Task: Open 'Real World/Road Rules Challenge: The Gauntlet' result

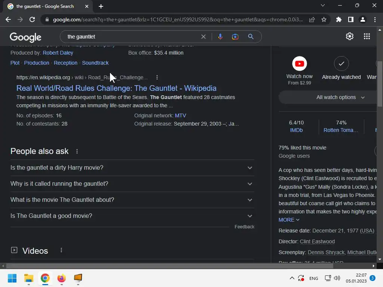Action: coord(116,88)
